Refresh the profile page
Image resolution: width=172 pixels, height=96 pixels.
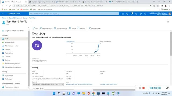pos(81,28)
